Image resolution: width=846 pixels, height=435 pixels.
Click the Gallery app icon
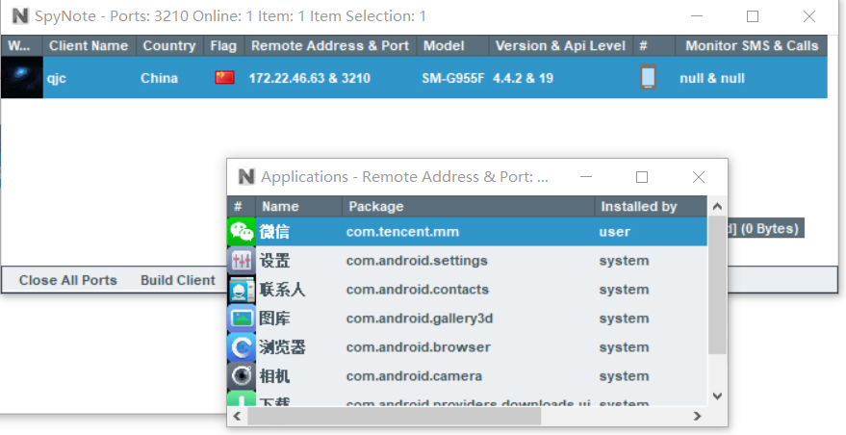point(242,319)
